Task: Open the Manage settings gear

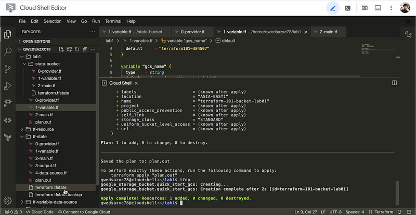Action: point(8,200)
